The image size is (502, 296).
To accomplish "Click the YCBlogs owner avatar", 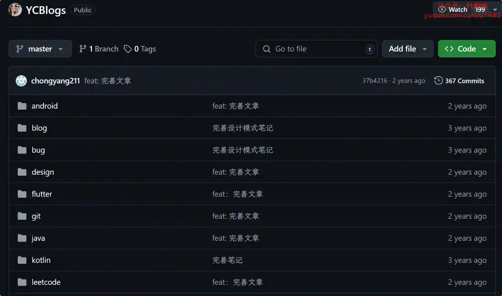I will point(15,10).
